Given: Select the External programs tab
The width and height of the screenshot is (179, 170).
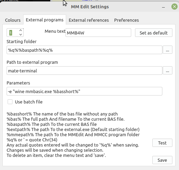Looking at the screenshot, I should click(45, 20).
